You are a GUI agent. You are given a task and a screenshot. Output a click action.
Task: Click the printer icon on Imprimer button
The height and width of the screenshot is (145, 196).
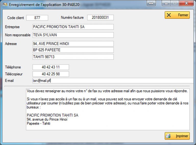point(168,136)
